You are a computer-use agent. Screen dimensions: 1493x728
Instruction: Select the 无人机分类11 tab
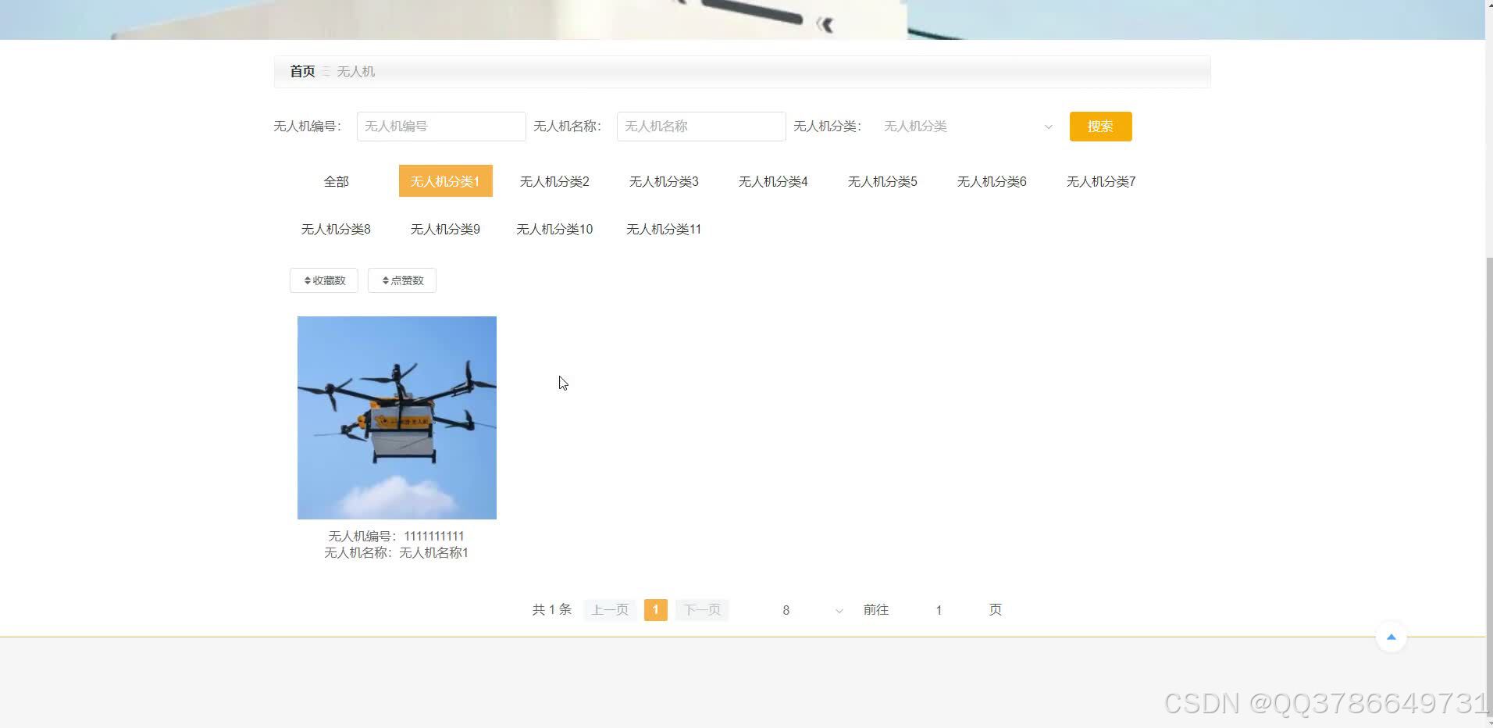[664, 229]
